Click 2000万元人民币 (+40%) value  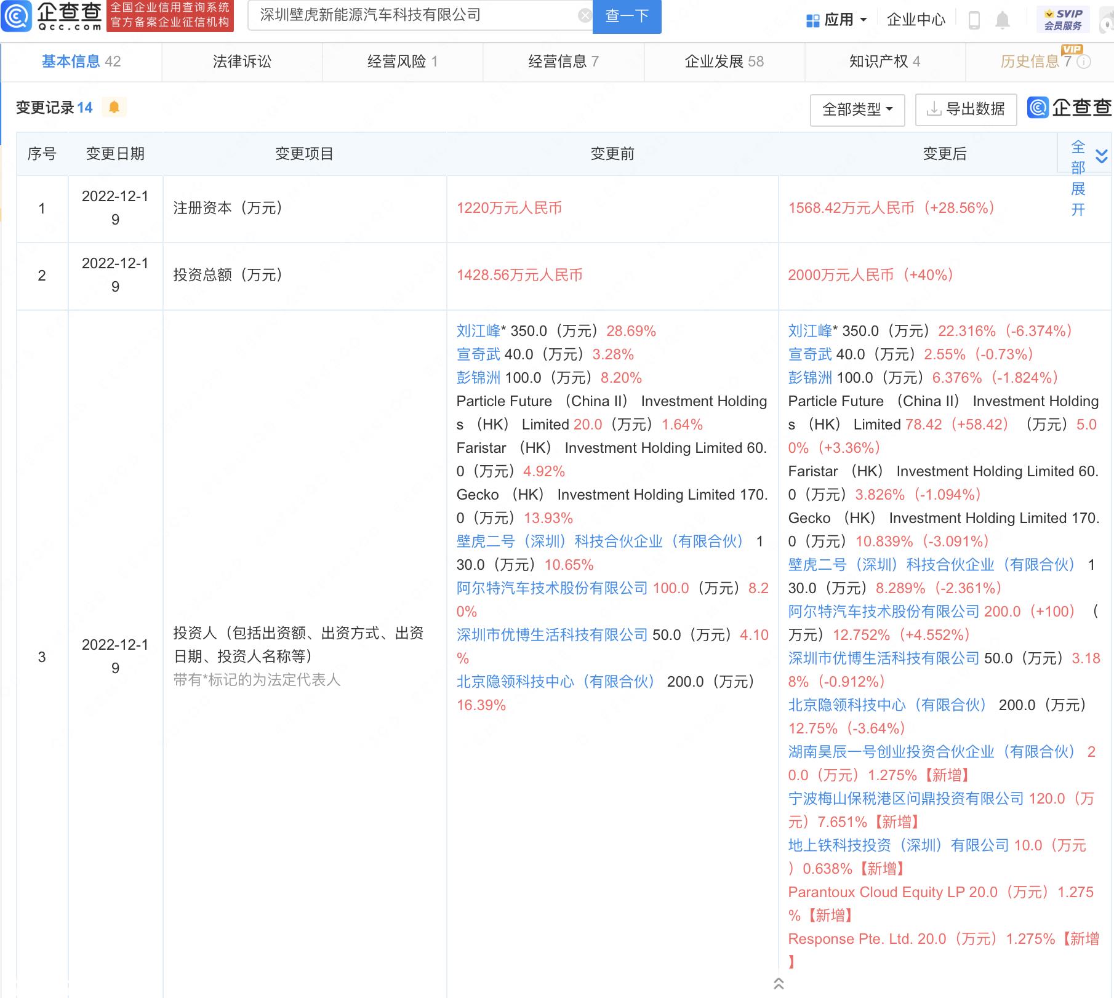871,275
